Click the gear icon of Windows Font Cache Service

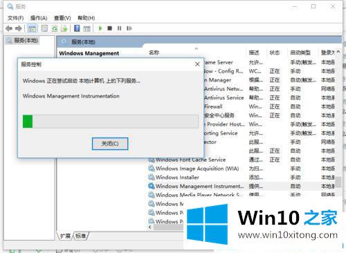152,160
